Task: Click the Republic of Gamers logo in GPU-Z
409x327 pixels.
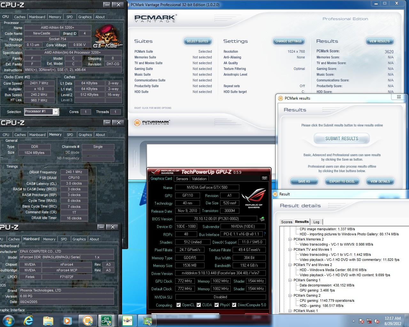Action: pos(254,198)
